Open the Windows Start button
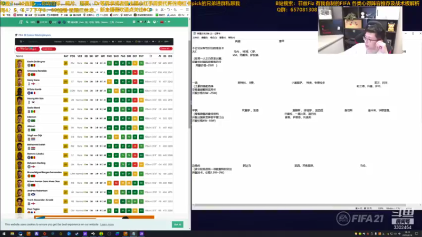Image resolution: width=422 pixels, height=237 pixels. [x=4, y=234]
